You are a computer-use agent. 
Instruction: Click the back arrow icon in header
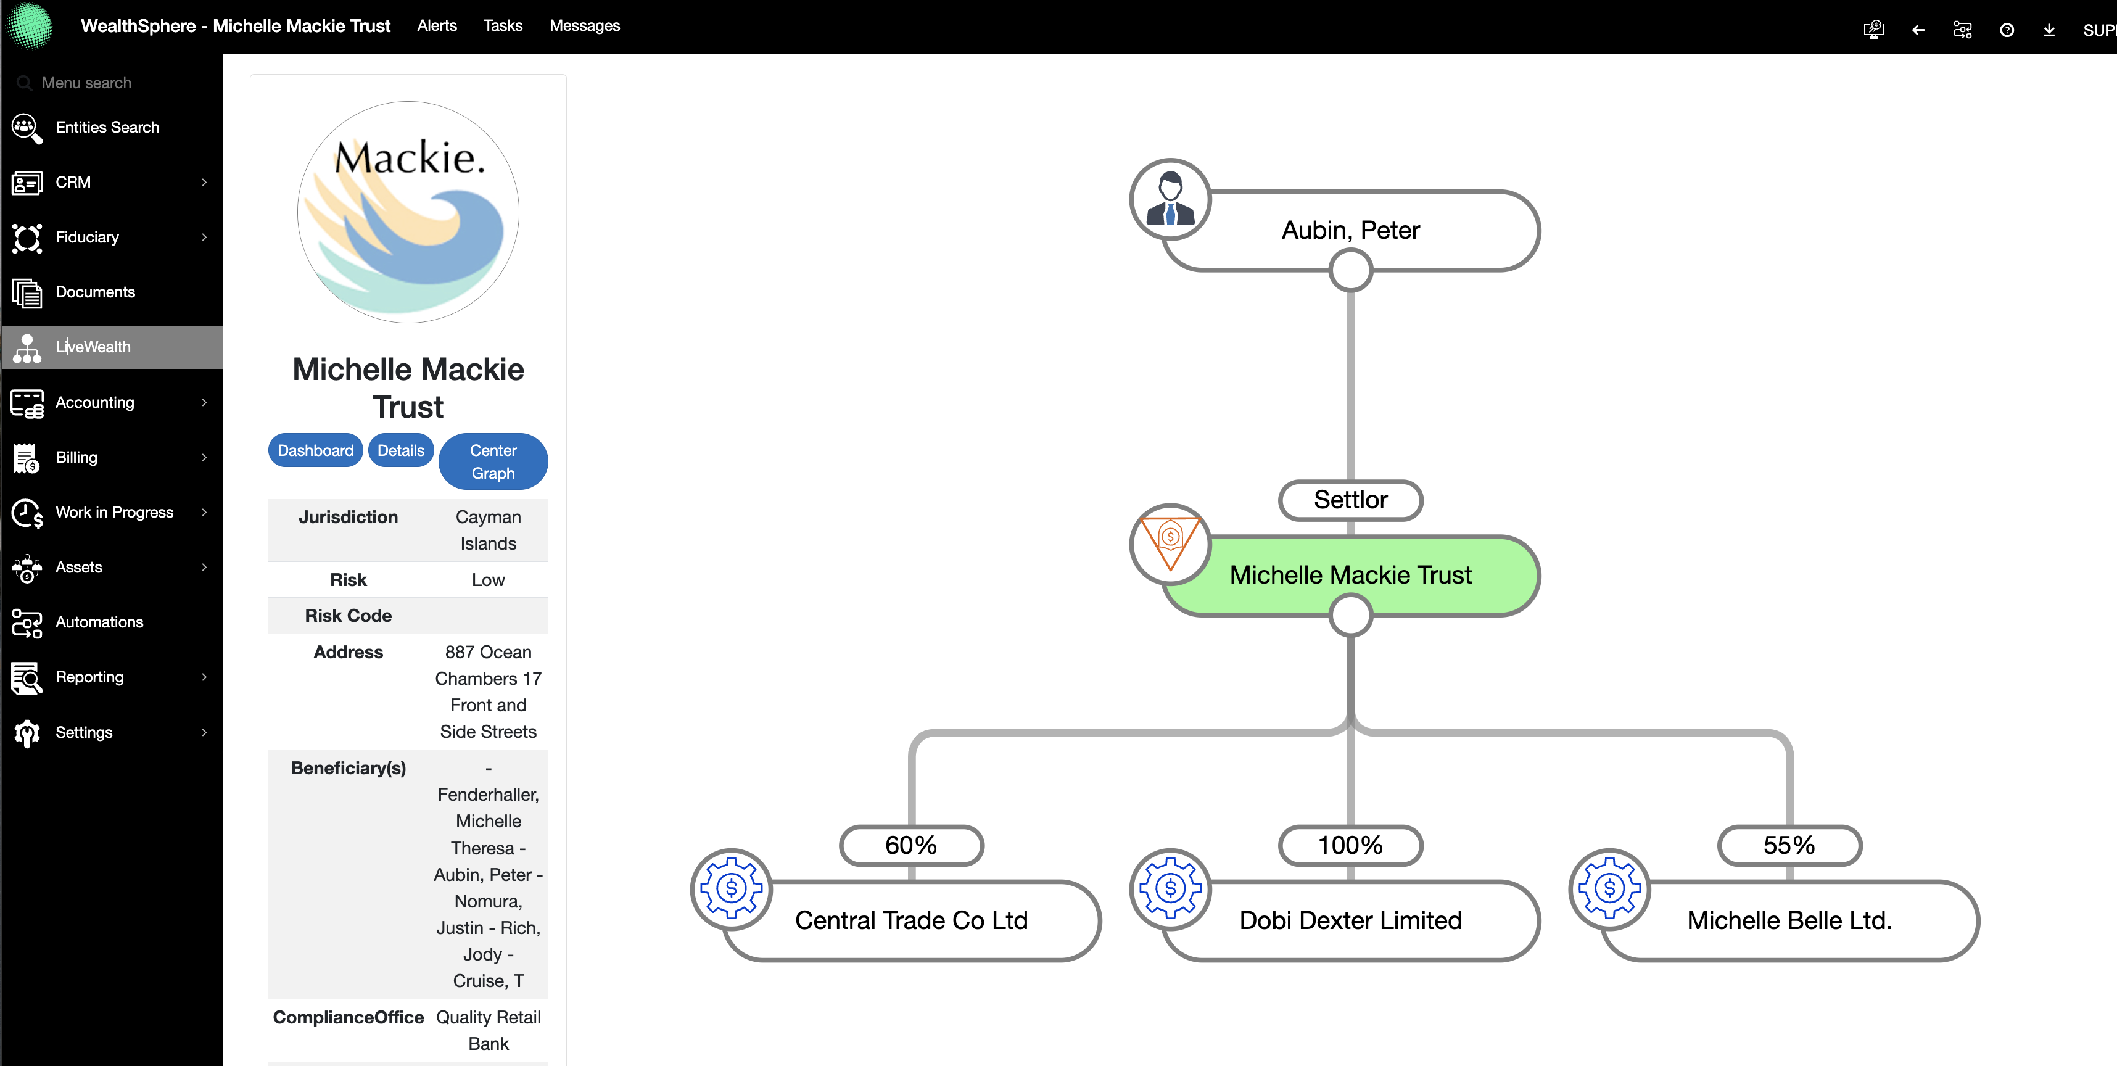tap(1918, 30)
